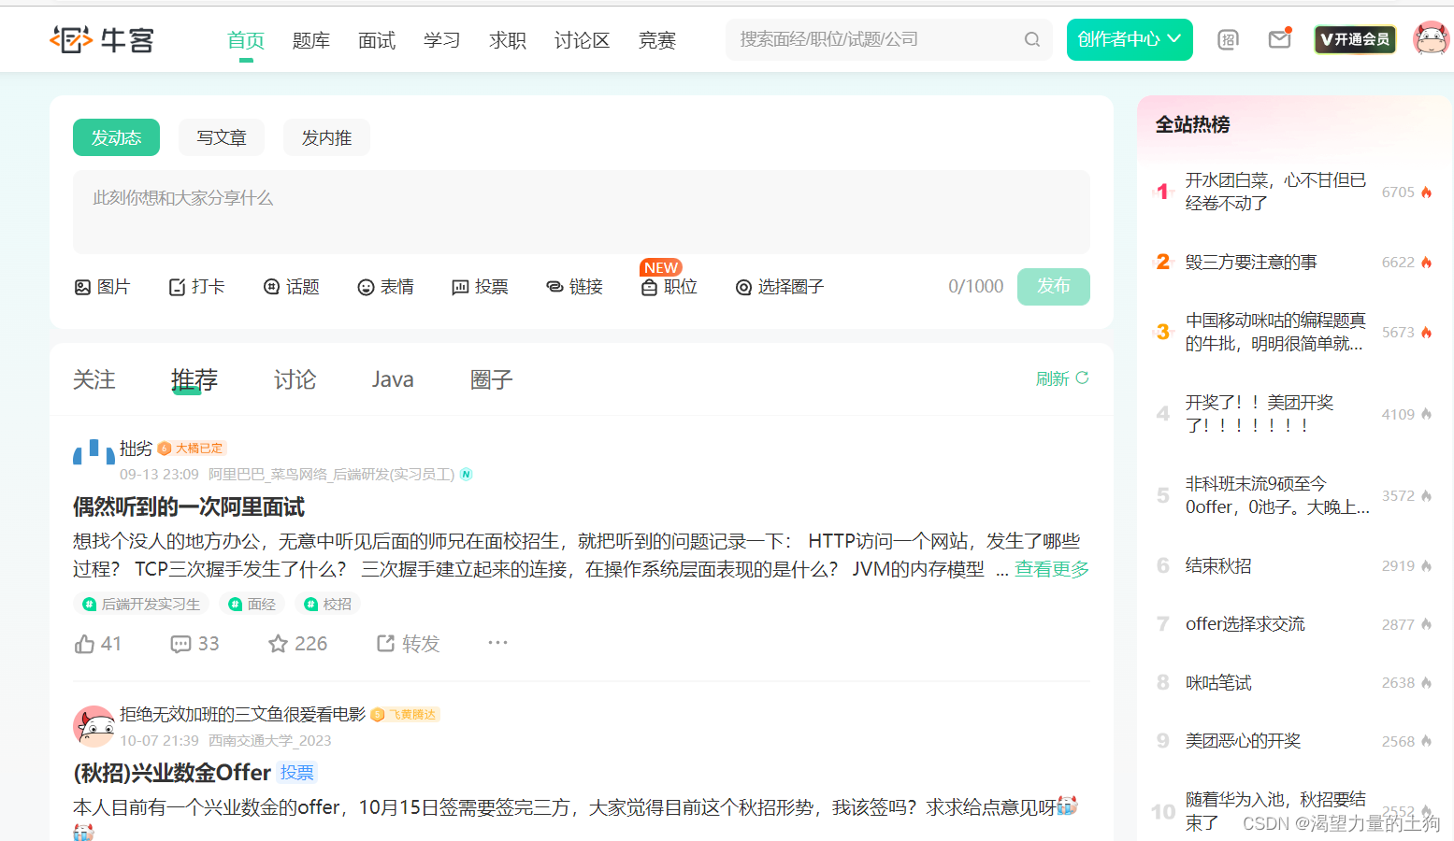1454x841 pixels.
Task: Open the more options ellipsis on the post
Action: click(x=497, y=642)
